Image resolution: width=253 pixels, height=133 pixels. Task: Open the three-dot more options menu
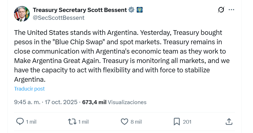(231, 10)
